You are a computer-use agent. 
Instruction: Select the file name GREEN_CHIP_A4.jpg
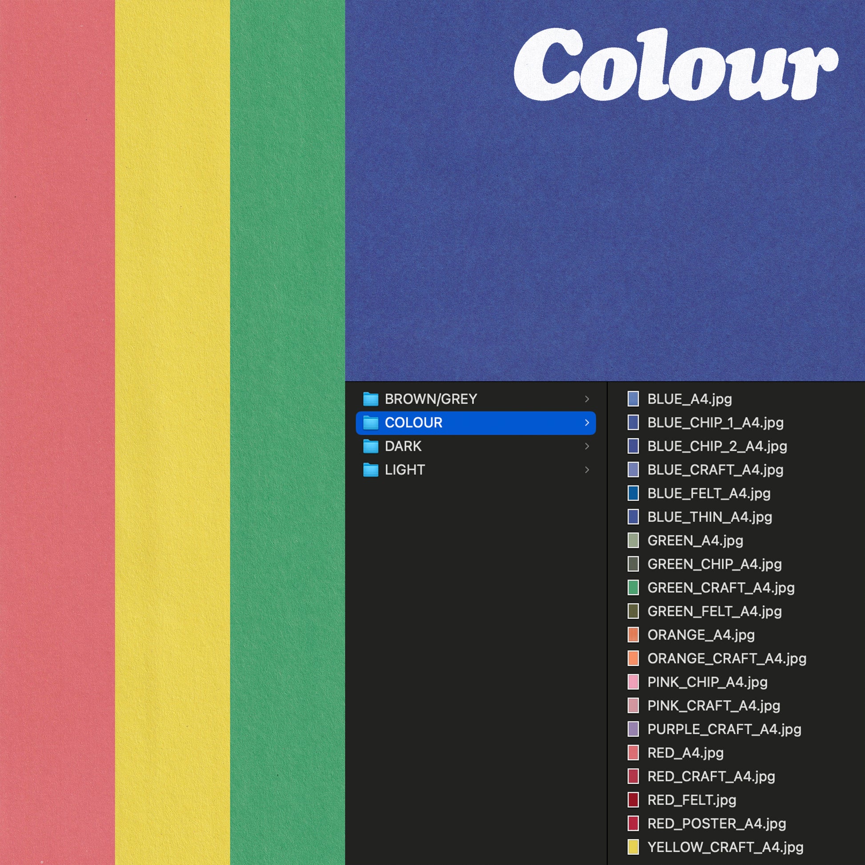[715, 564]
